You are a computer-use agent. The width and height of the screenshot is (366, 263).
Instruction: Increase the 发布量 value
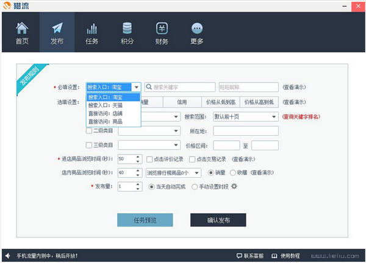pos(138,184)
